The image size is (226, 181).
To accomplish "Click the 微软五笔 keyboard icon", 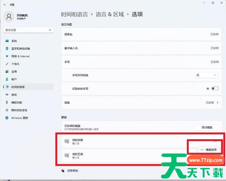I will (x=67, y=155).
